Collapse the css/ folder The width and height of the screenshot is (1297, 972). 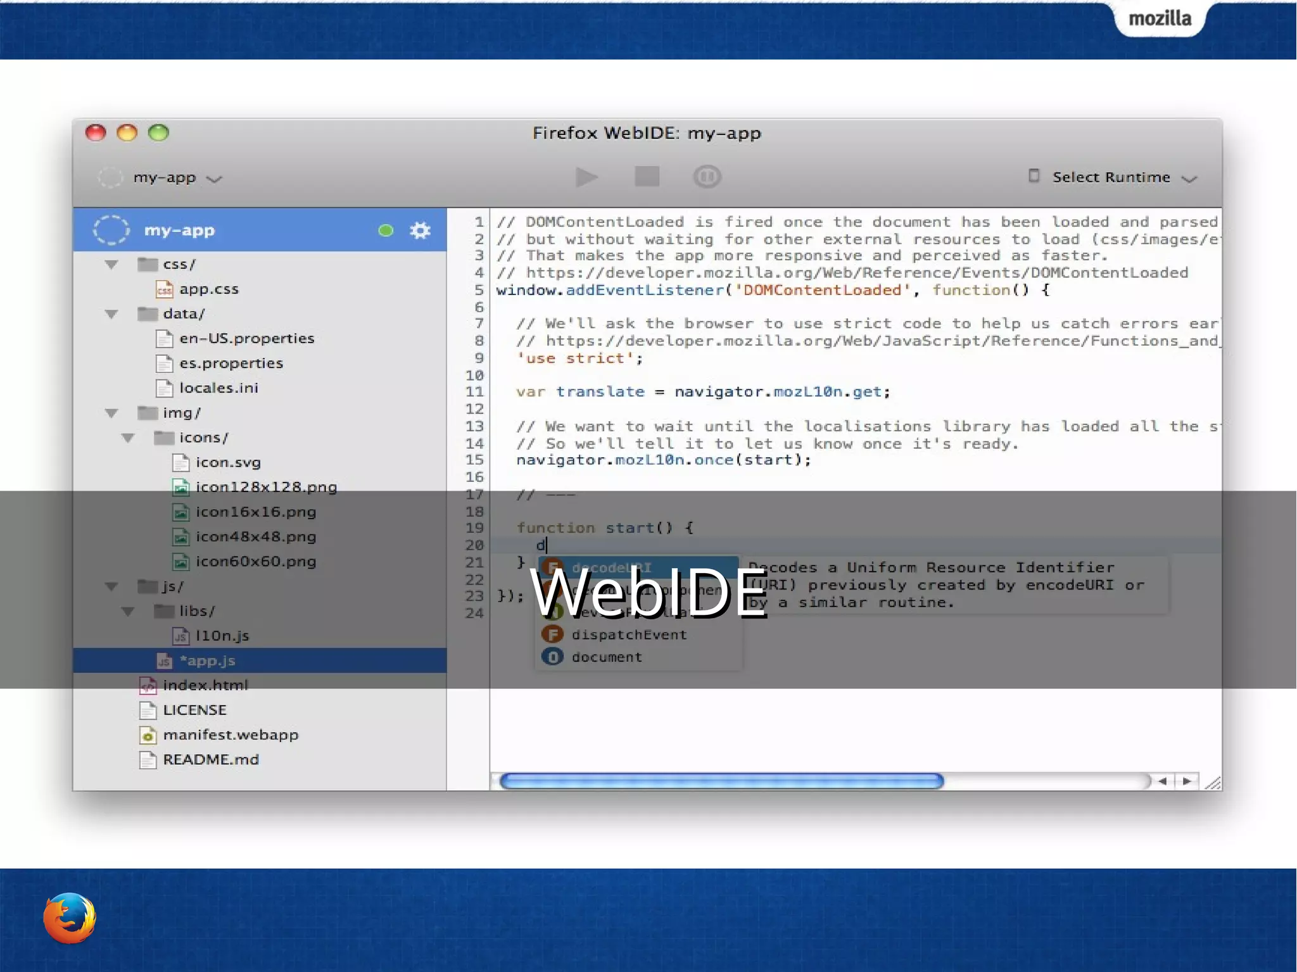click(x=112, y=265)
